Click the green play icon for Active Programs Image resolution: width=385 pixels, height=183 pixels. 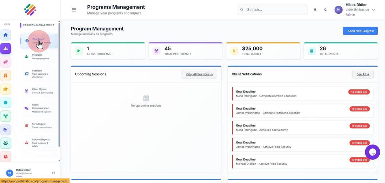pyautogui.click(x=79, y=51)
